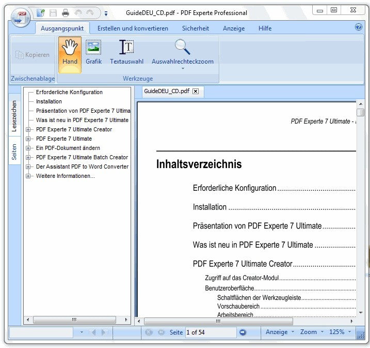370x348 pixels.
Task: Click right arrow of bookmarks horizontal scrollbar
Action: (126, 320)
